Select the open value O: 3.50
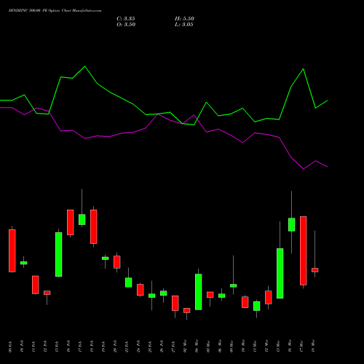Image resolution: width=364 pixels, height=364 pixels. click(x=126, y=25)
